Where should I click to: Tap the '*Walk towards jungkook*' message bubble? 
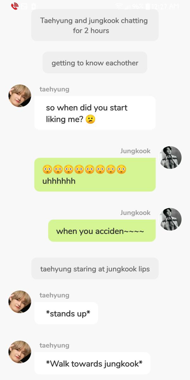[x=92, y=363]
